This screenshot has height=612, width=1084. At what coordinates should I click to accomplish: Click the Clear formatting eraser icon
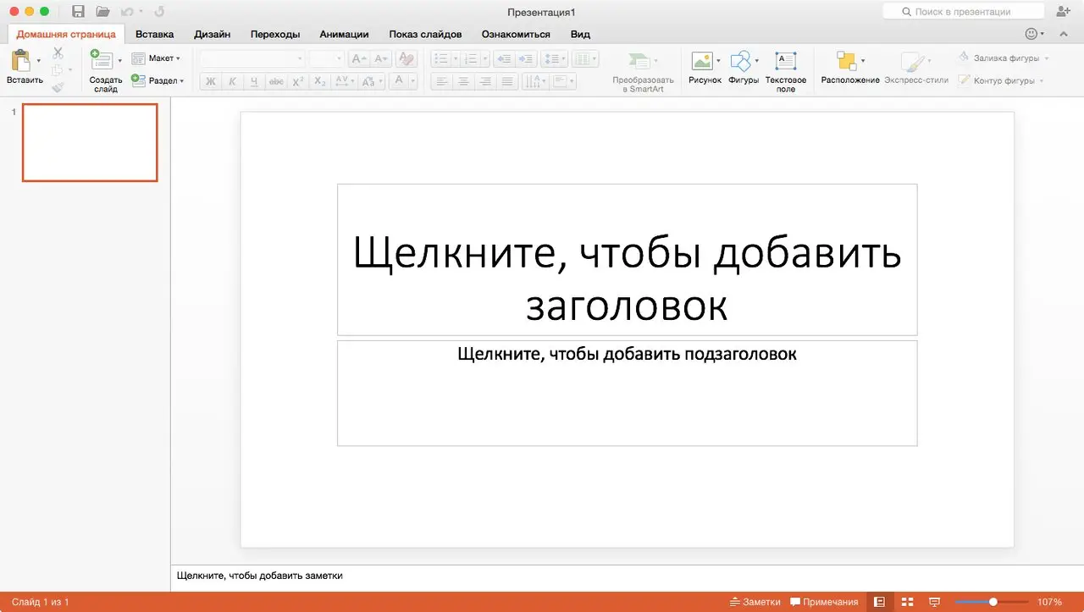pyautogui.click(x=406, y=58)
